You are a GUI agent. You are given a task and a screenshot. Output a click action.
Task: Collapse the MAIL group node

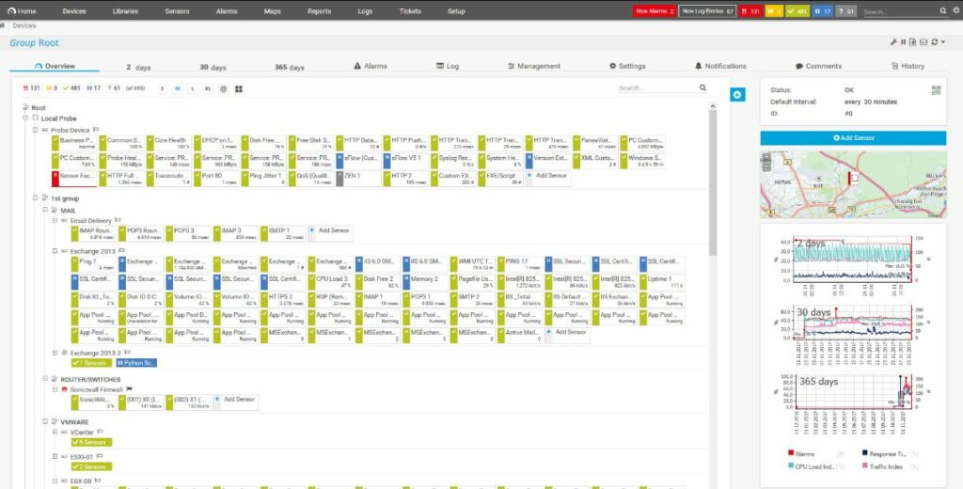(x=45, y=210)
